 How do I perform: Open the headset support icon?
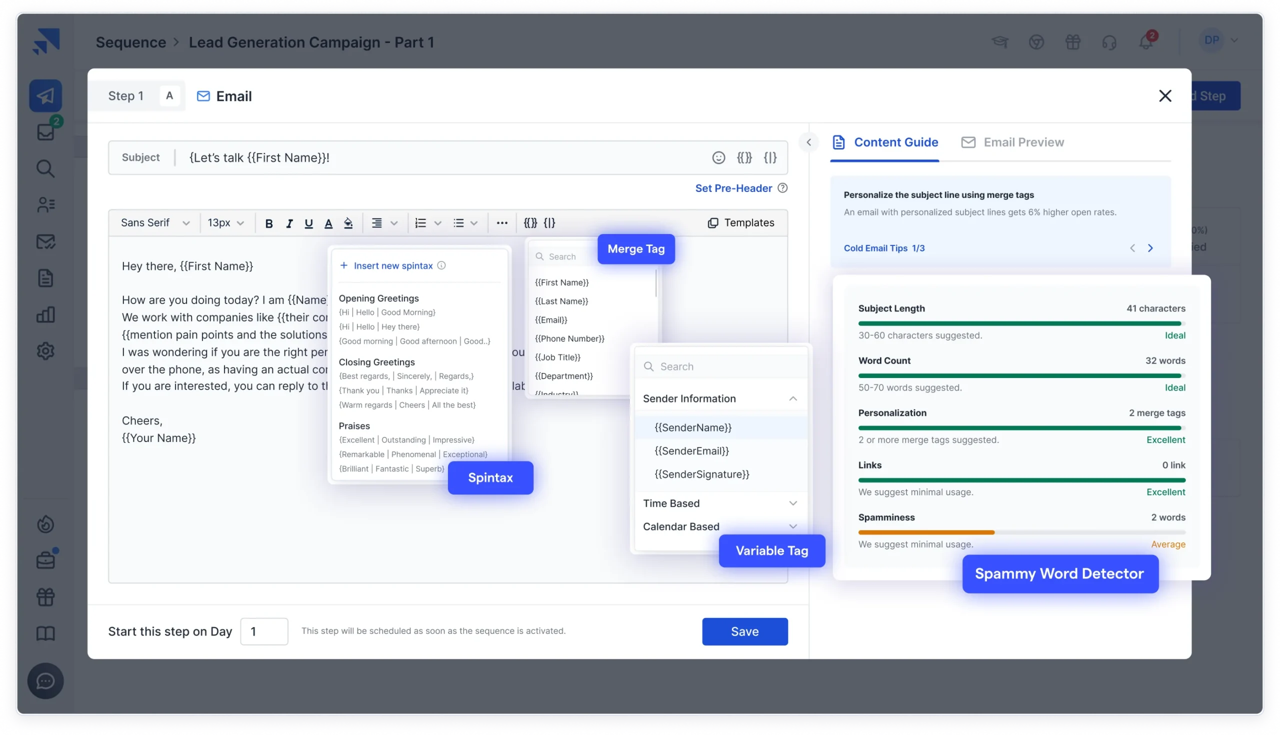pos(1109,42)
